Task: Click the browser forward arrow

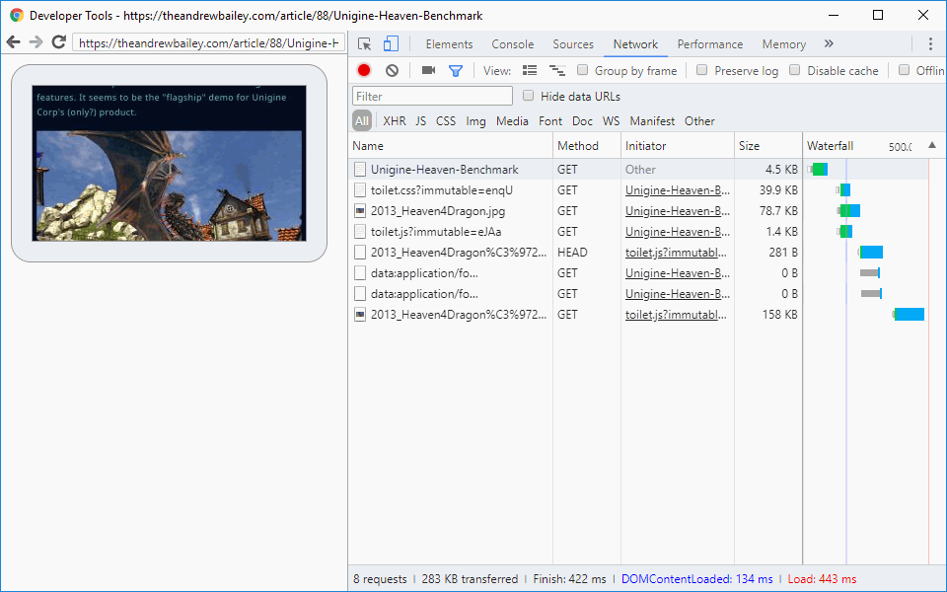Action: click(36, 42)
